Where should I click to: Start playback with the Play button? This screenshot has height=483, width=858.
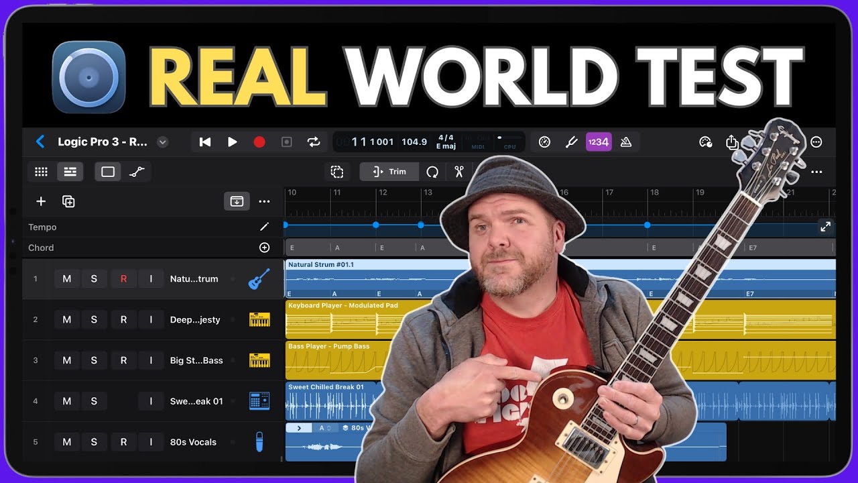233,142
